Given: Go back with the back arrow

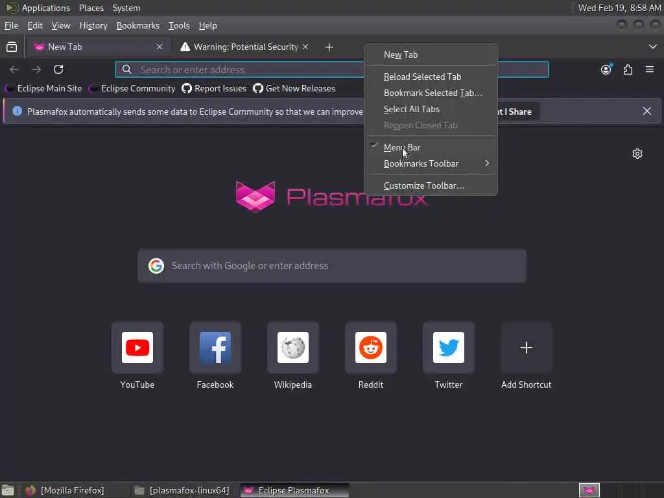Looking at the screenshot, I should point(14,69).
